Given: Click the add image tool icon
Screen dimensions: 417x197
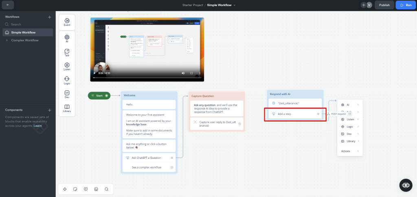Looking at the screenshot, I should click(96, 189).
